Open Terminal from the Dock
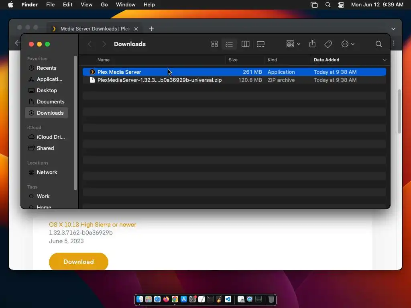 coord(210,299)
